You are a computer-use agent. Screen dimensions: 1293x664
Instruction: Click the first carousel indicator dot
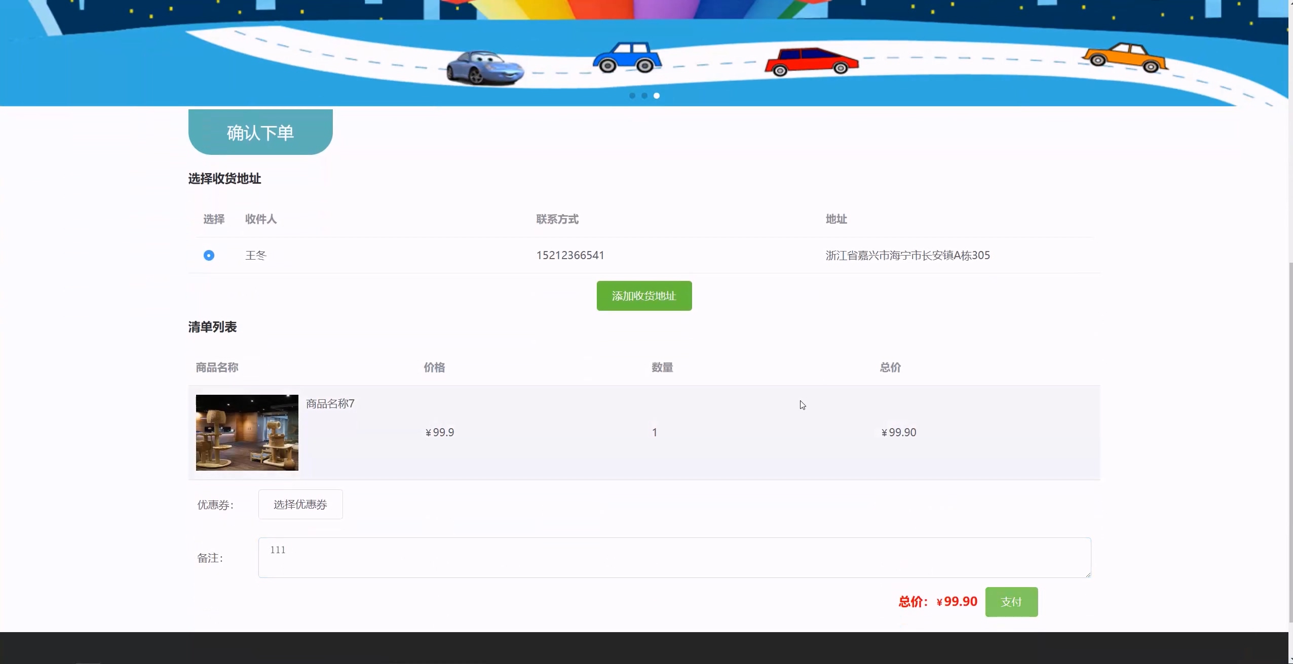coord(632,96)
